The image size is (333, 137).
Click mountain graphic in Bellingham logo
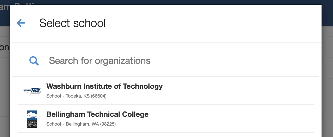click(x=32, y=114)
